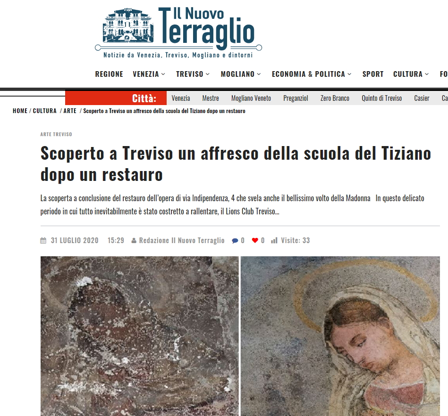Open the Cultura menu chevron

[x=427, y=74]
